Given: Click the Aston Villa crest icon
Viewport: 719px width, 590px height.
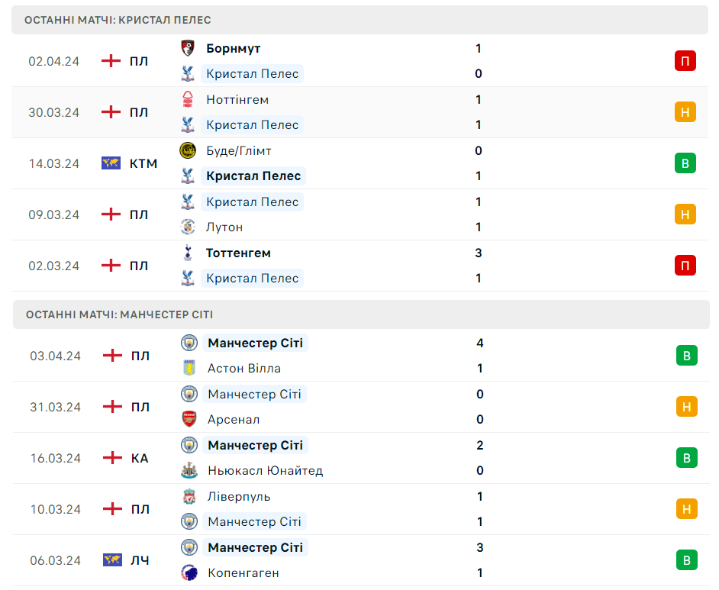Looking at the screenshot, I should pos(189,368).
